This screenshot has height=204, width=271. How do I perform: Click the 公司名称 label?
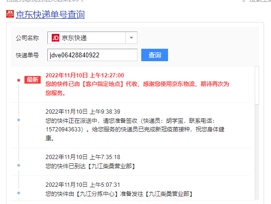pyautogui.click(x=27, y=38)
